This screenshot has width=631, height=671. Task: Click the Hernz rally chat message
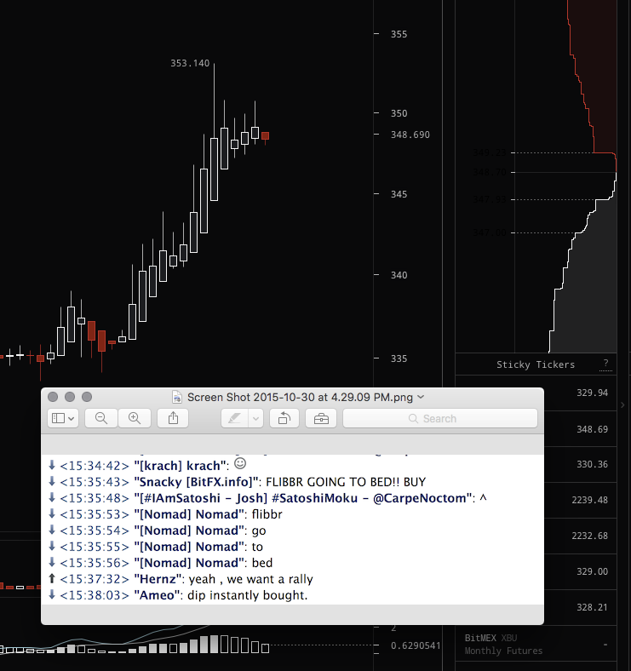(186, 579)
